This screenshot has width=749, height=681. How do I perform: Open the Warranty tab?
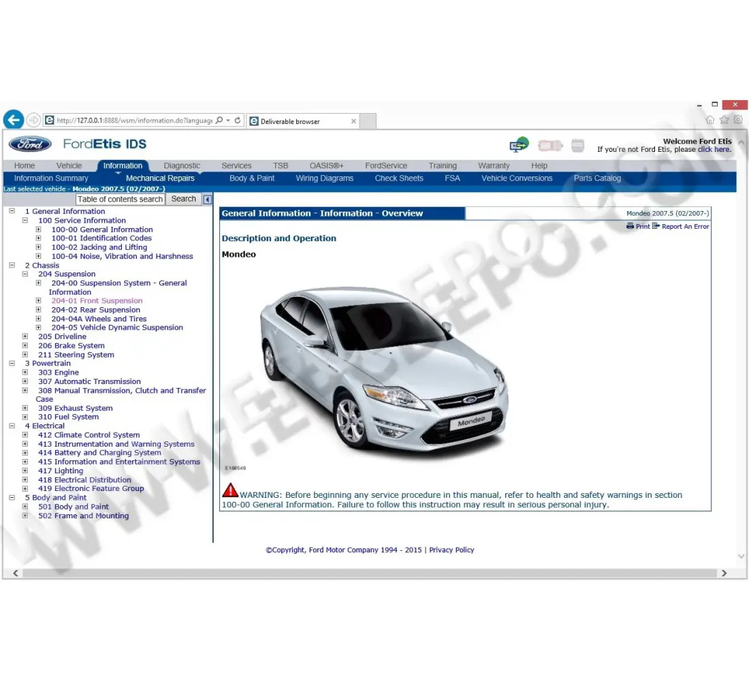494,165
